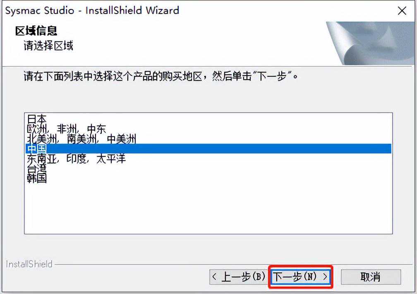Screen dimensions: 417x294
Task: Go back with the 上一步(B) button
Action: coord(239,277)
